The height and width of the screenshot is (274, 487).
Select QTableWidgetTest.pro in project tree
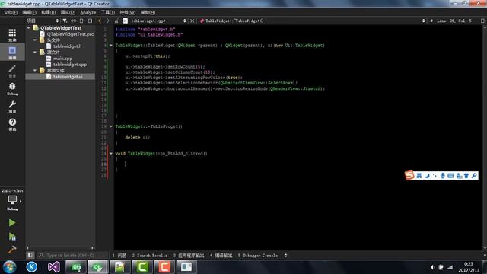[71, 34]
